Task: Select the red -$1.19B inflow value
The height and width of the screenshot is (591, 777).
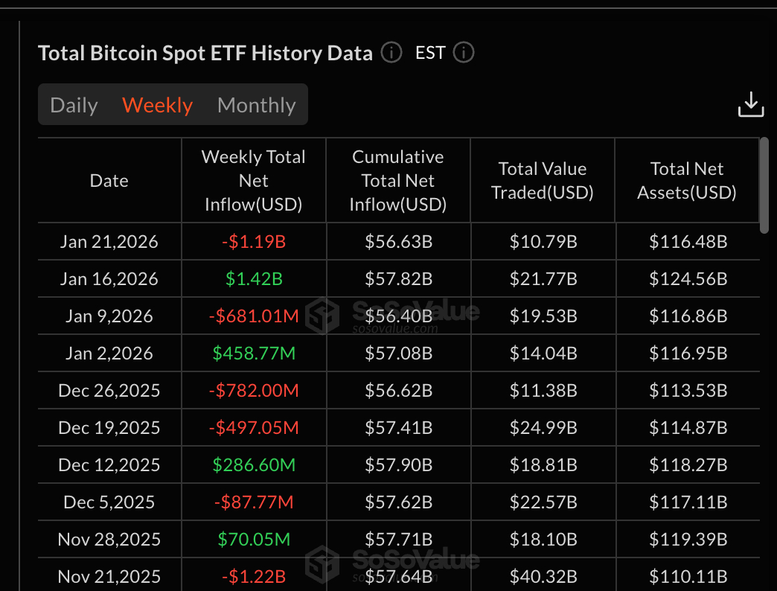Action: 253,241
